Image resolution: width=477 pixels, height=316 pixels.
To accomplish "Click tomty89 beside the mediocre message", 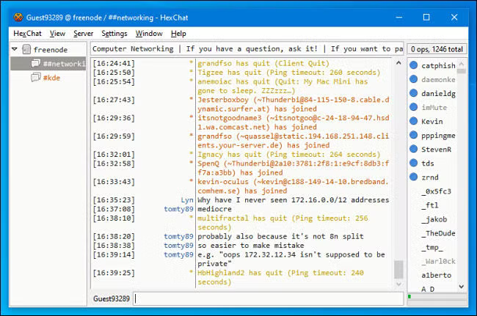I will pyautogui.click(x=178, y=209).
